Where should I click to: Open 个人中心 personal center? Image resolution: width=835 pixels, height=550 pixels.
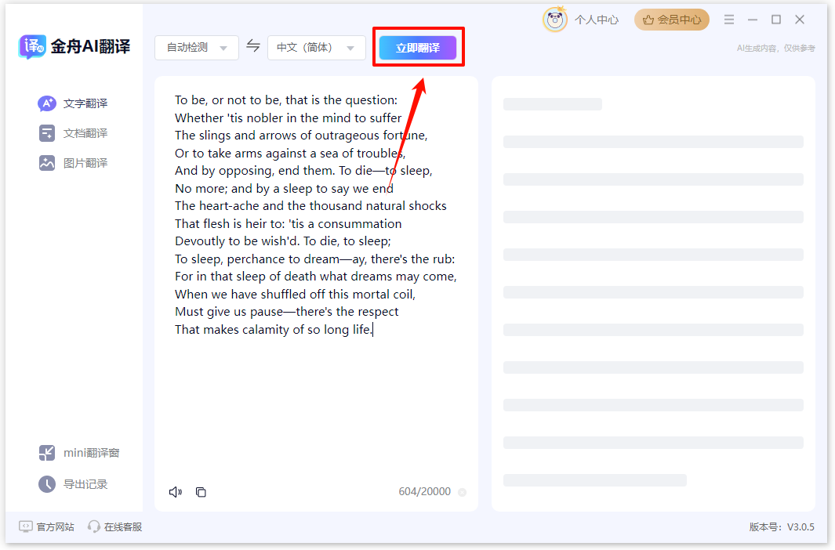(x=596, y=20)
